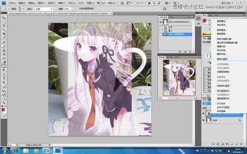Image resolution: width=247 pixels, height=154 pixels.
Task: Add layer mask icon in Layers panel
Action: tap(223, 144)
